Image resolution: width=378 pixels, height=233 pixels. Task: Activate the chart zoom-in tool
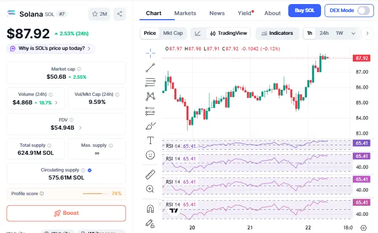pos(150,189)
